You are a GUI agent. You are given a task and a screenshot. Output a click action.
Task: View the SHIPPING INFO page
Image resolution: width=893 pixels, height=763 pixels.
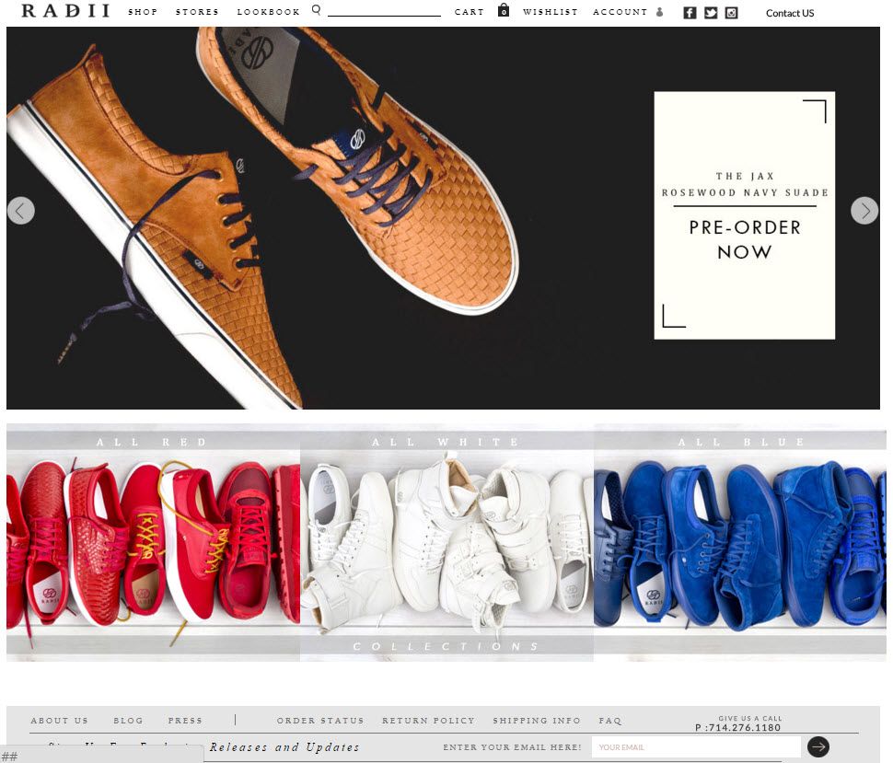click(537, 721)
